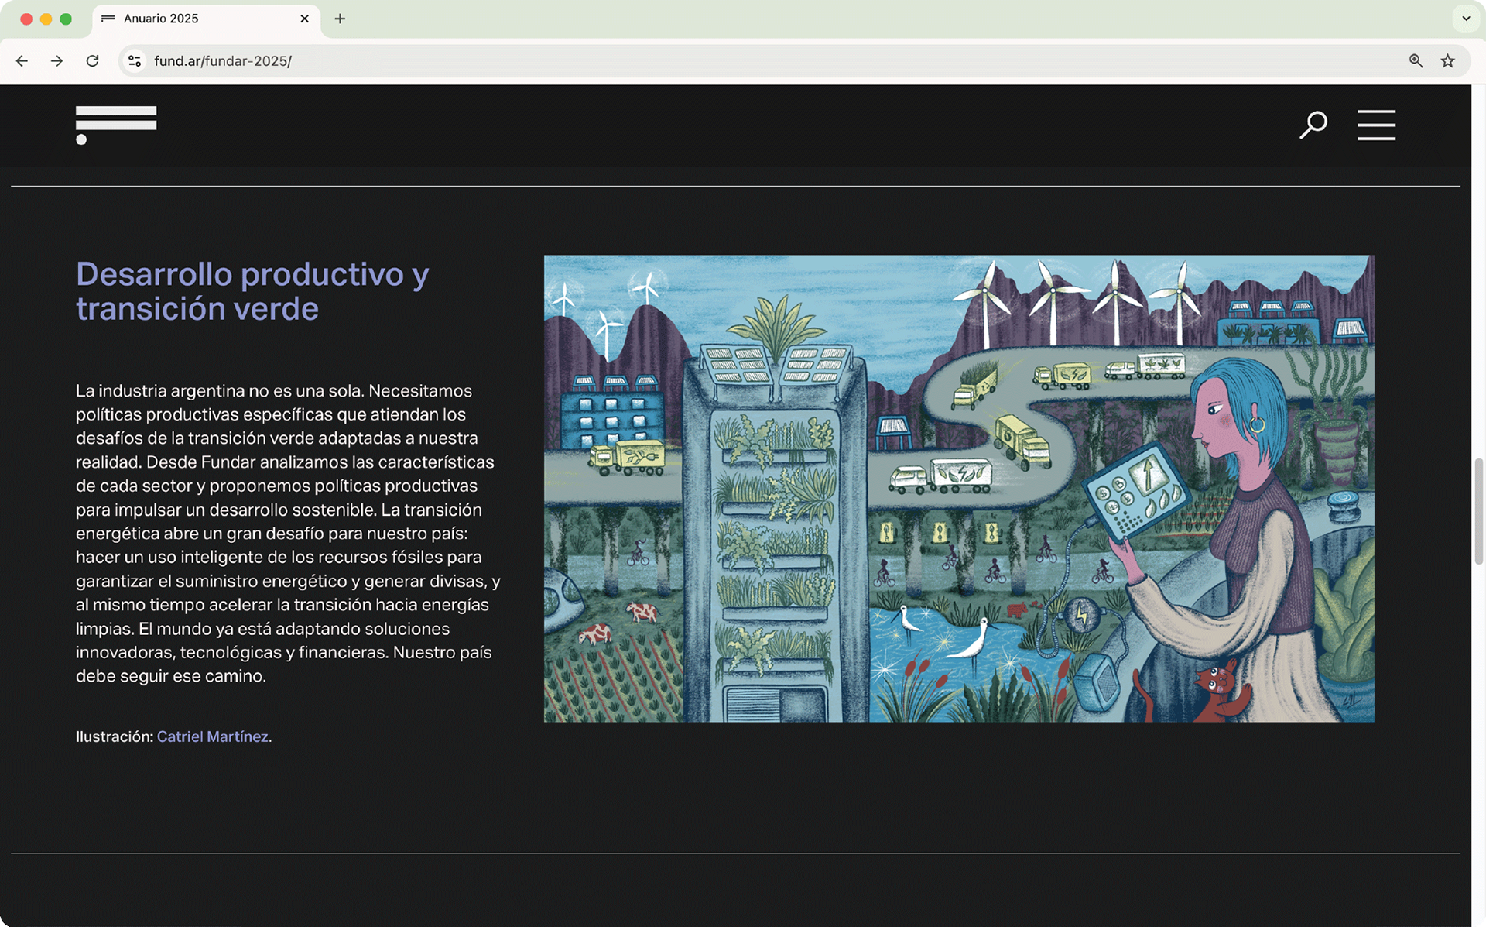
Task: Go back with the browser back arrow
Action: (x=22, y=60)
